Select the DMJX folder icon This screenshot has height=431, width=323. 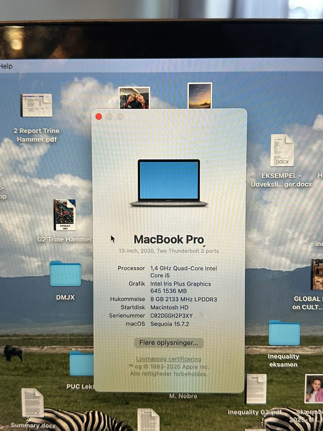66,274
